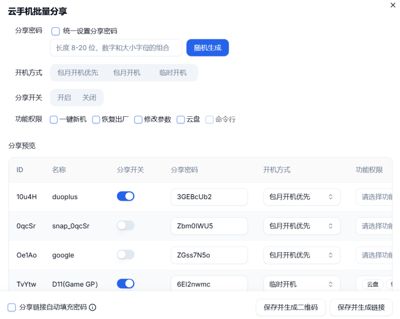Set 分享开关 to 开启
Image resolution: width=400 pixels, height=319 pixels.
pyautogui.click(x=64, y=97)
